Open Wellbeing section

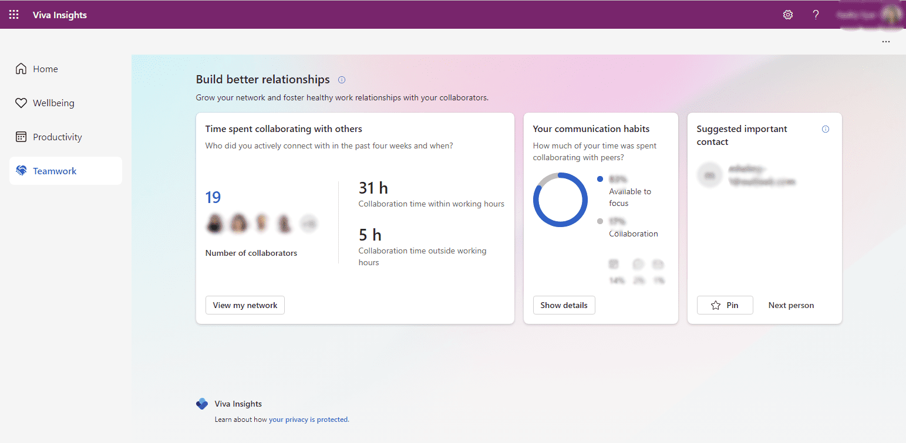[66, 103]
